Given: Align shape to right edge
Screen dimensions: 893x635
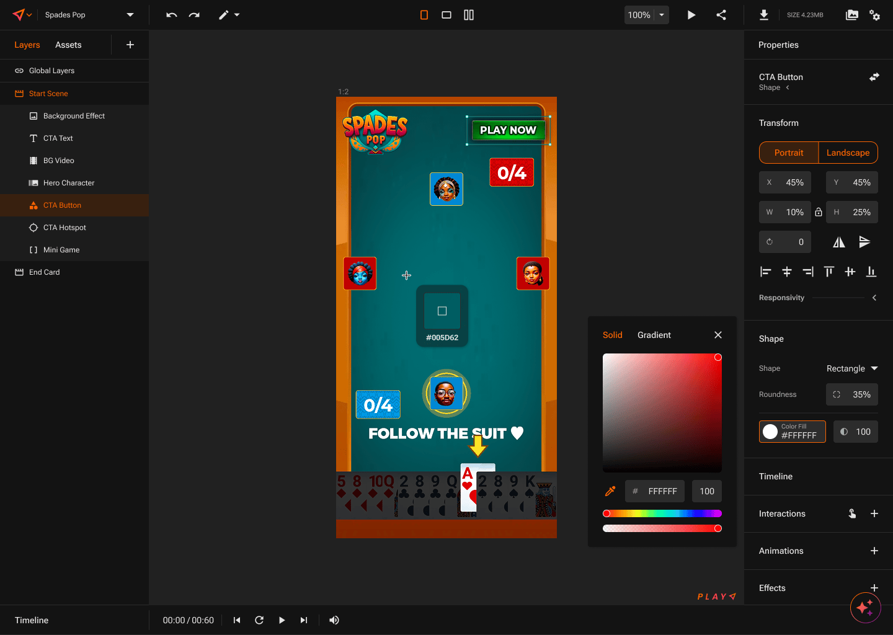Looking at the screenshot, I should tap(808, 272).
